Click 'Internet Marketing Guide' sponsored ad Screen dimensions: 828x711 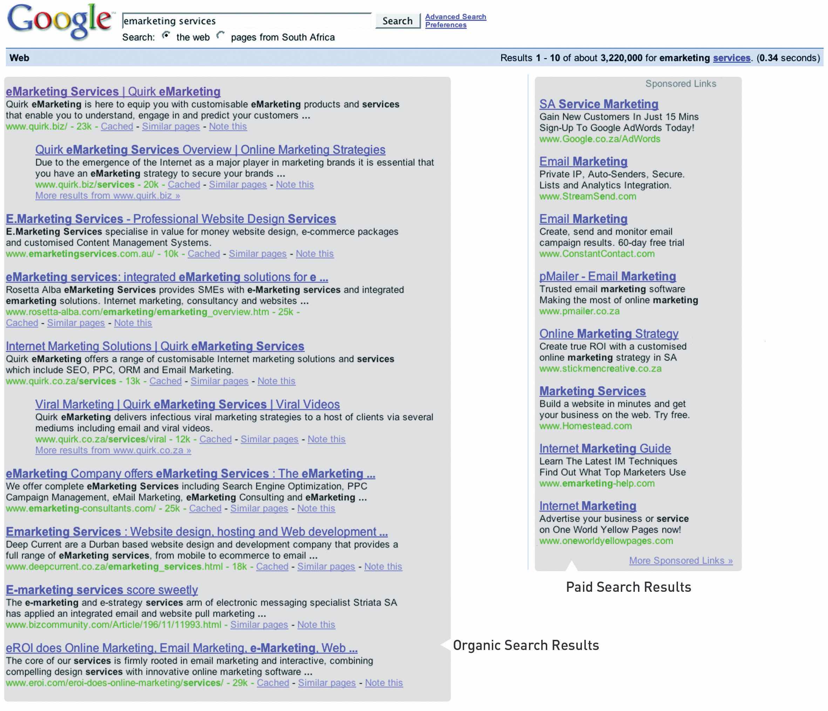[605, 449]
